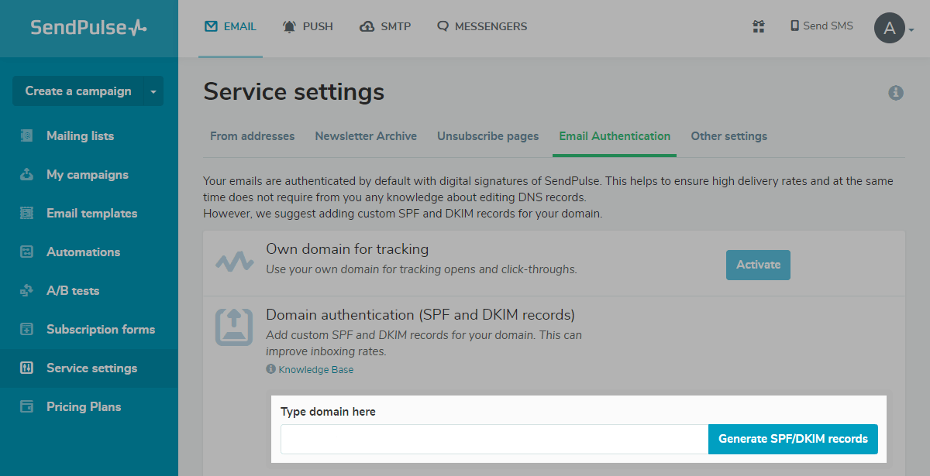Open the gift box icon
The width and height of the screenshot is (930, 476).
click(759, 26)
